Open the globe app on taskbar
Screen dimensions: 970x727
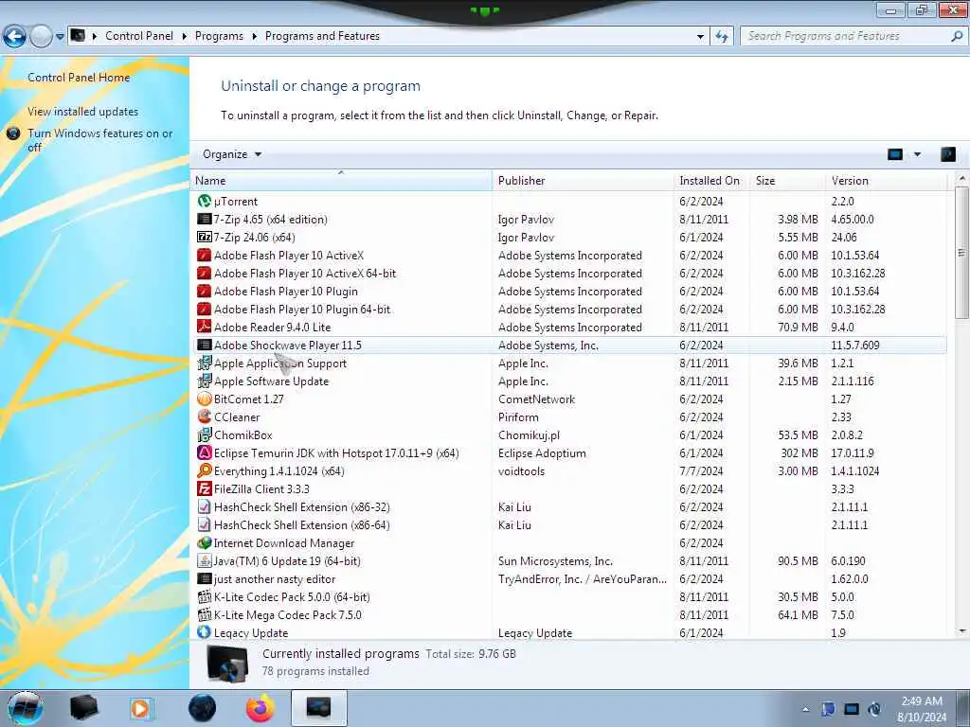(x=203, y=708)
